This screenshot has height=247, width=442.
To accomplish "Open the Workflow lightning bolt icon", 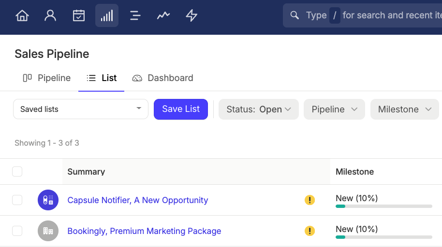I will (192, 15).
